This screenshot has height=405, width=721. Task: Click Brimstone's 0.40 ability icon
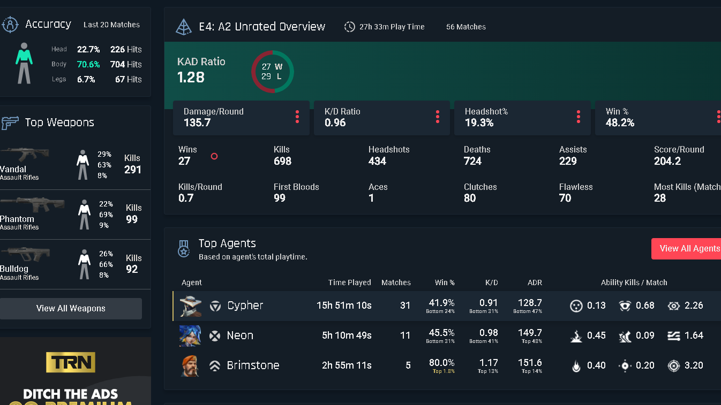click(576, 366)
